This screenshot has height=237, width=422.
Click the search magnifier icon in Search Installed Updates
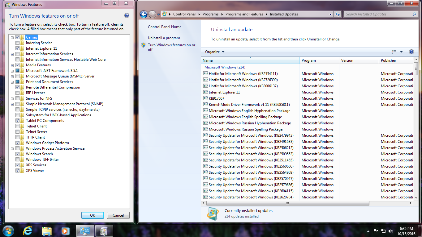point(415,14)
